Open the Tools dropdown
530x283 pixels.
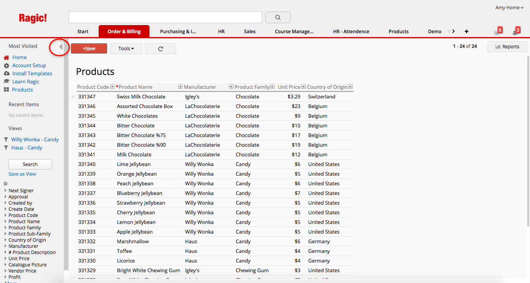coord(126,48)
